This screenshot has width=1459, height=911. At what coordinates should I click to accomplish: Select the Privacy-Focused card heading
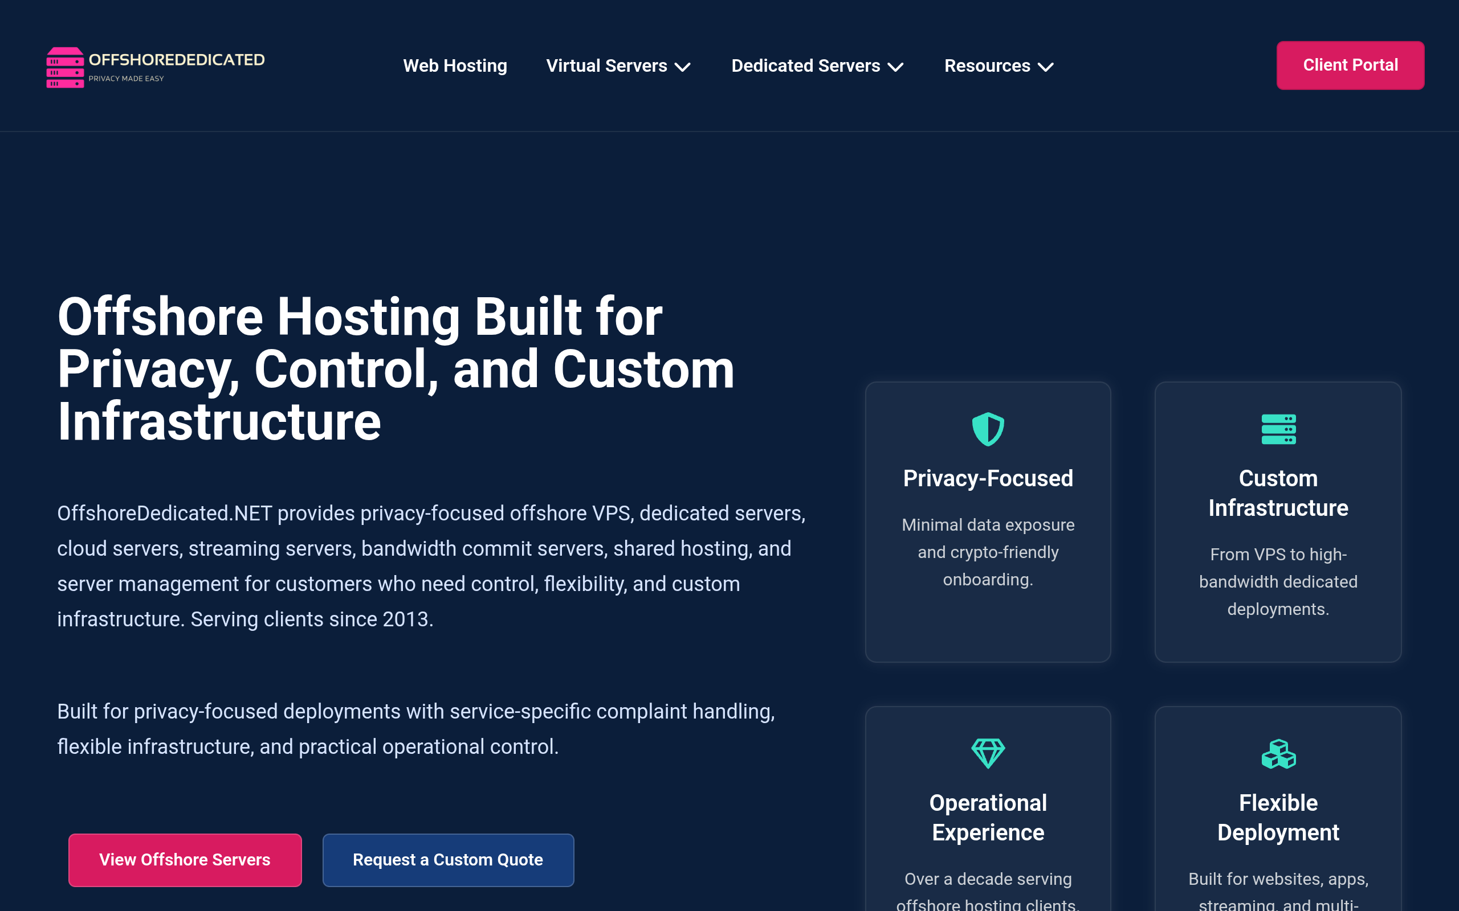(988, 478)
